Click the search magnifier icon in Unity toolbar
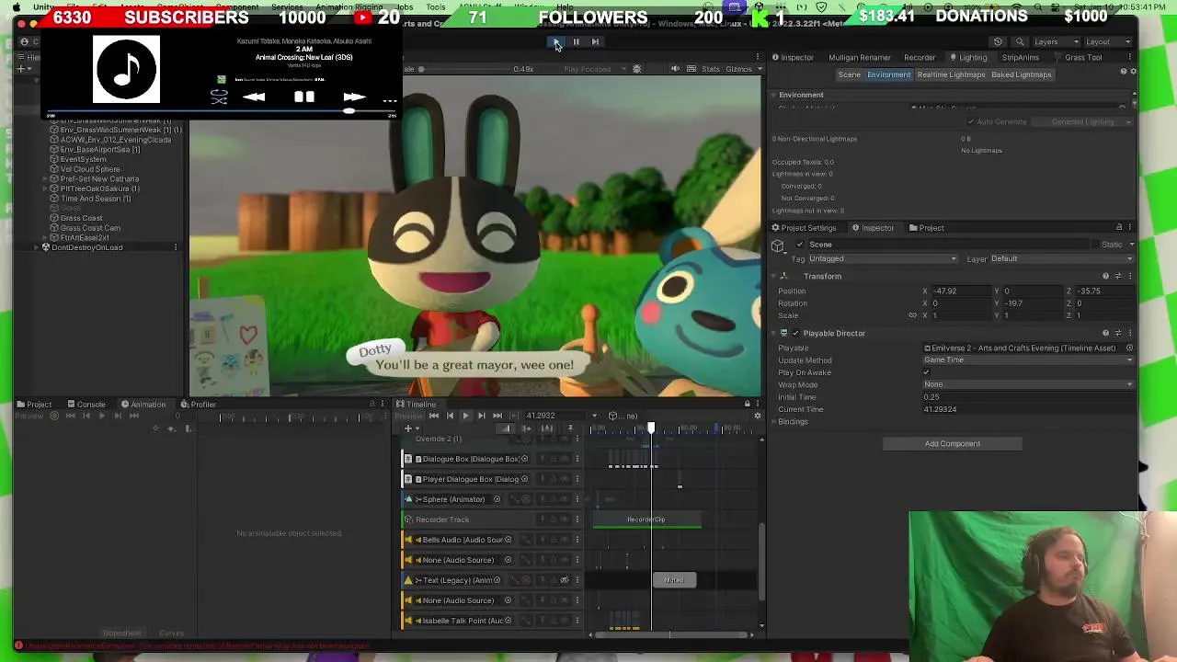Viewport: 1177px width, 662px height. click(1019, 41)
